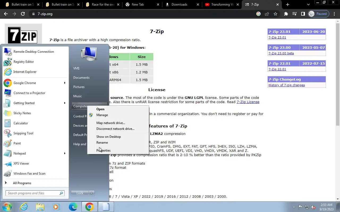340x212 pixels.
Task: Open Chrome extensions puzzle icon
Action: (286, 14)
